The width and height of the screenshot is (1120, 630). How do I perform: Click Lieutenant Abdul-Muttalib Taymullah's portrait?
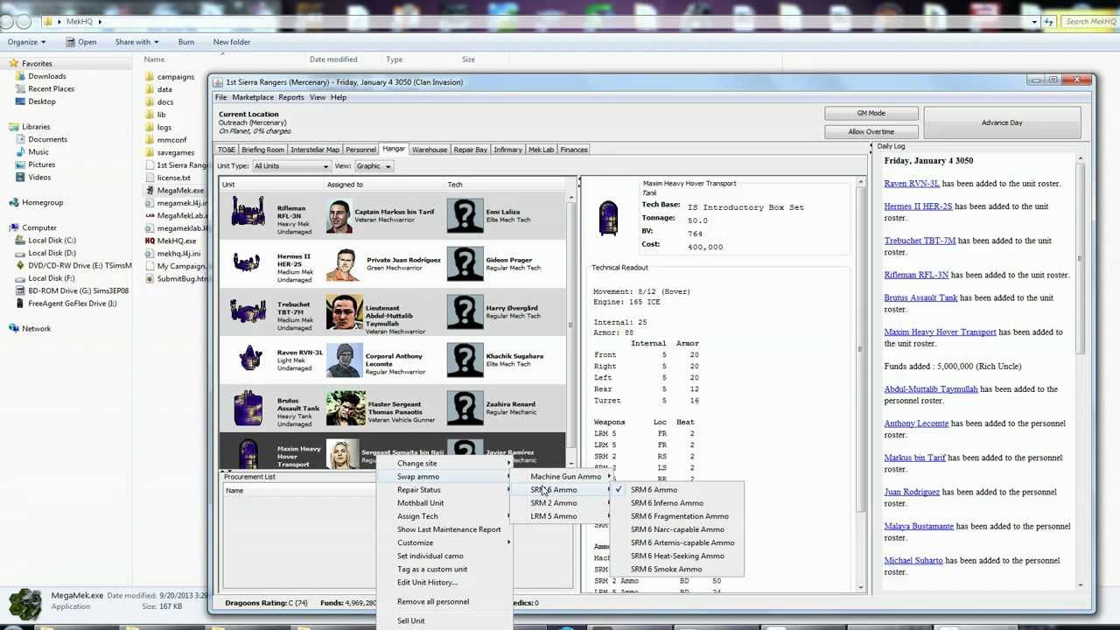(x=344, y=311)
